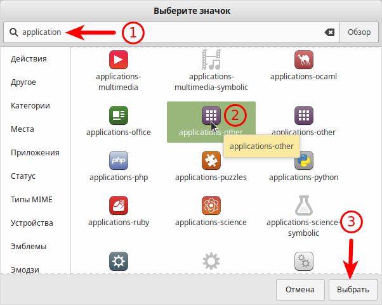Select the dark blue gear icon in bottom row
Screen dimensions: 382x305
[119, 261]
